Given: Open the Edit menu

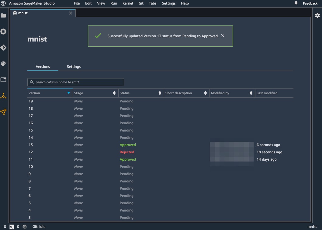Looking at the screenshot, I should [88, 3].
